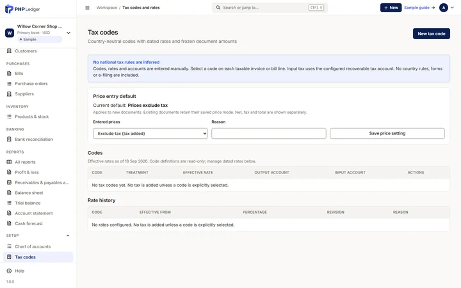Screen dimensions: 461x288
Task: Click the Customers sidebar icon
Action: [x=9, y=51]
